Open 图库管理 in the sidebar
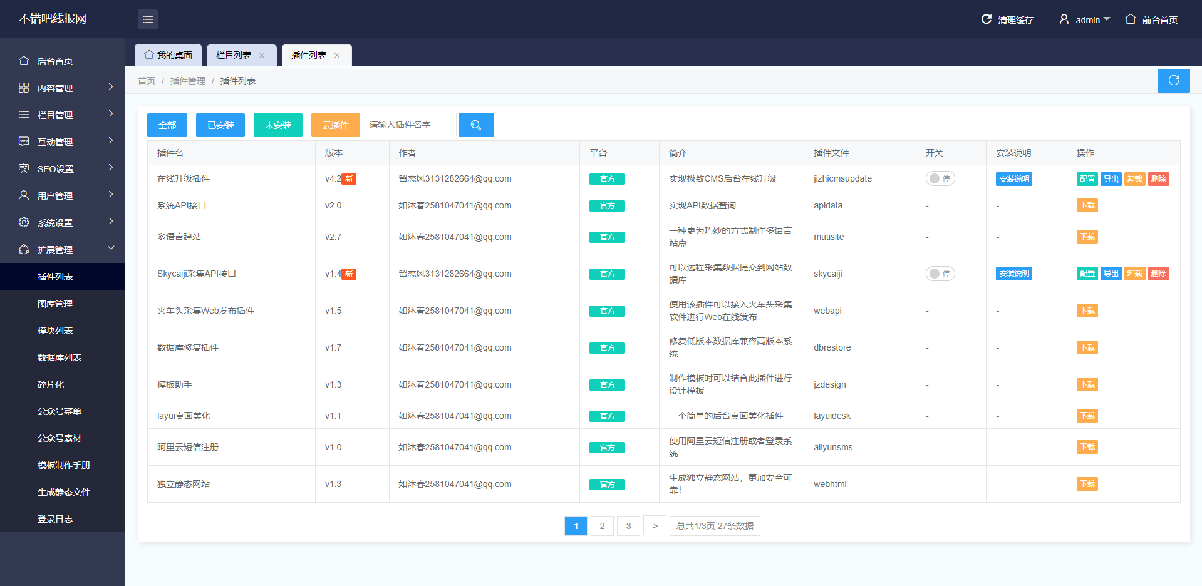 click(55, 304)
